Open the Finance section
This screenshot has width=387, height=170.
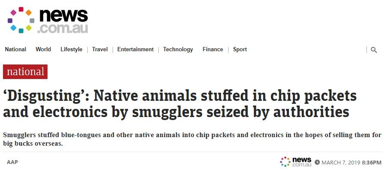[x=213, y=50]
